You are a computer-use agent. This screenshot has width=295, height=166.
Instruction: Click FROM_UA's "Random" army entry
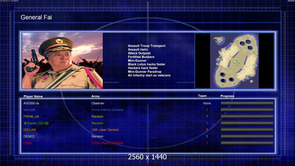[x=97, y=116]
